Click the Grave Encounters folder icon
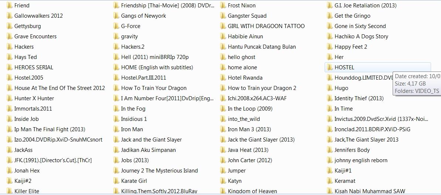 (10, 36)
